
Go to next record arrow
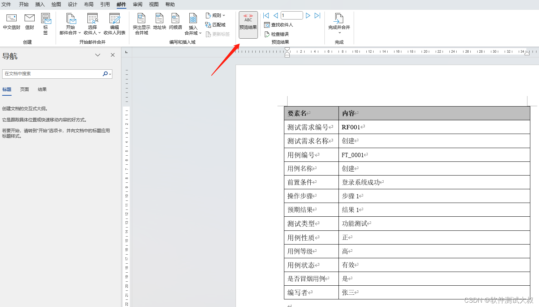click(x=308, y=16)
